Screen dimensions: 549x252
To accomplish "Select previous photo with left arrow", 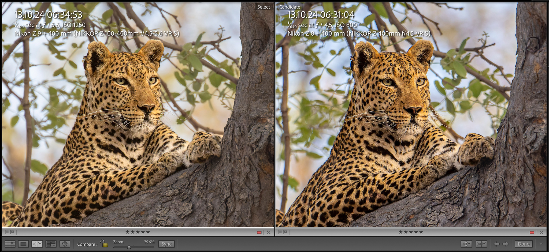I will [496, 244].
